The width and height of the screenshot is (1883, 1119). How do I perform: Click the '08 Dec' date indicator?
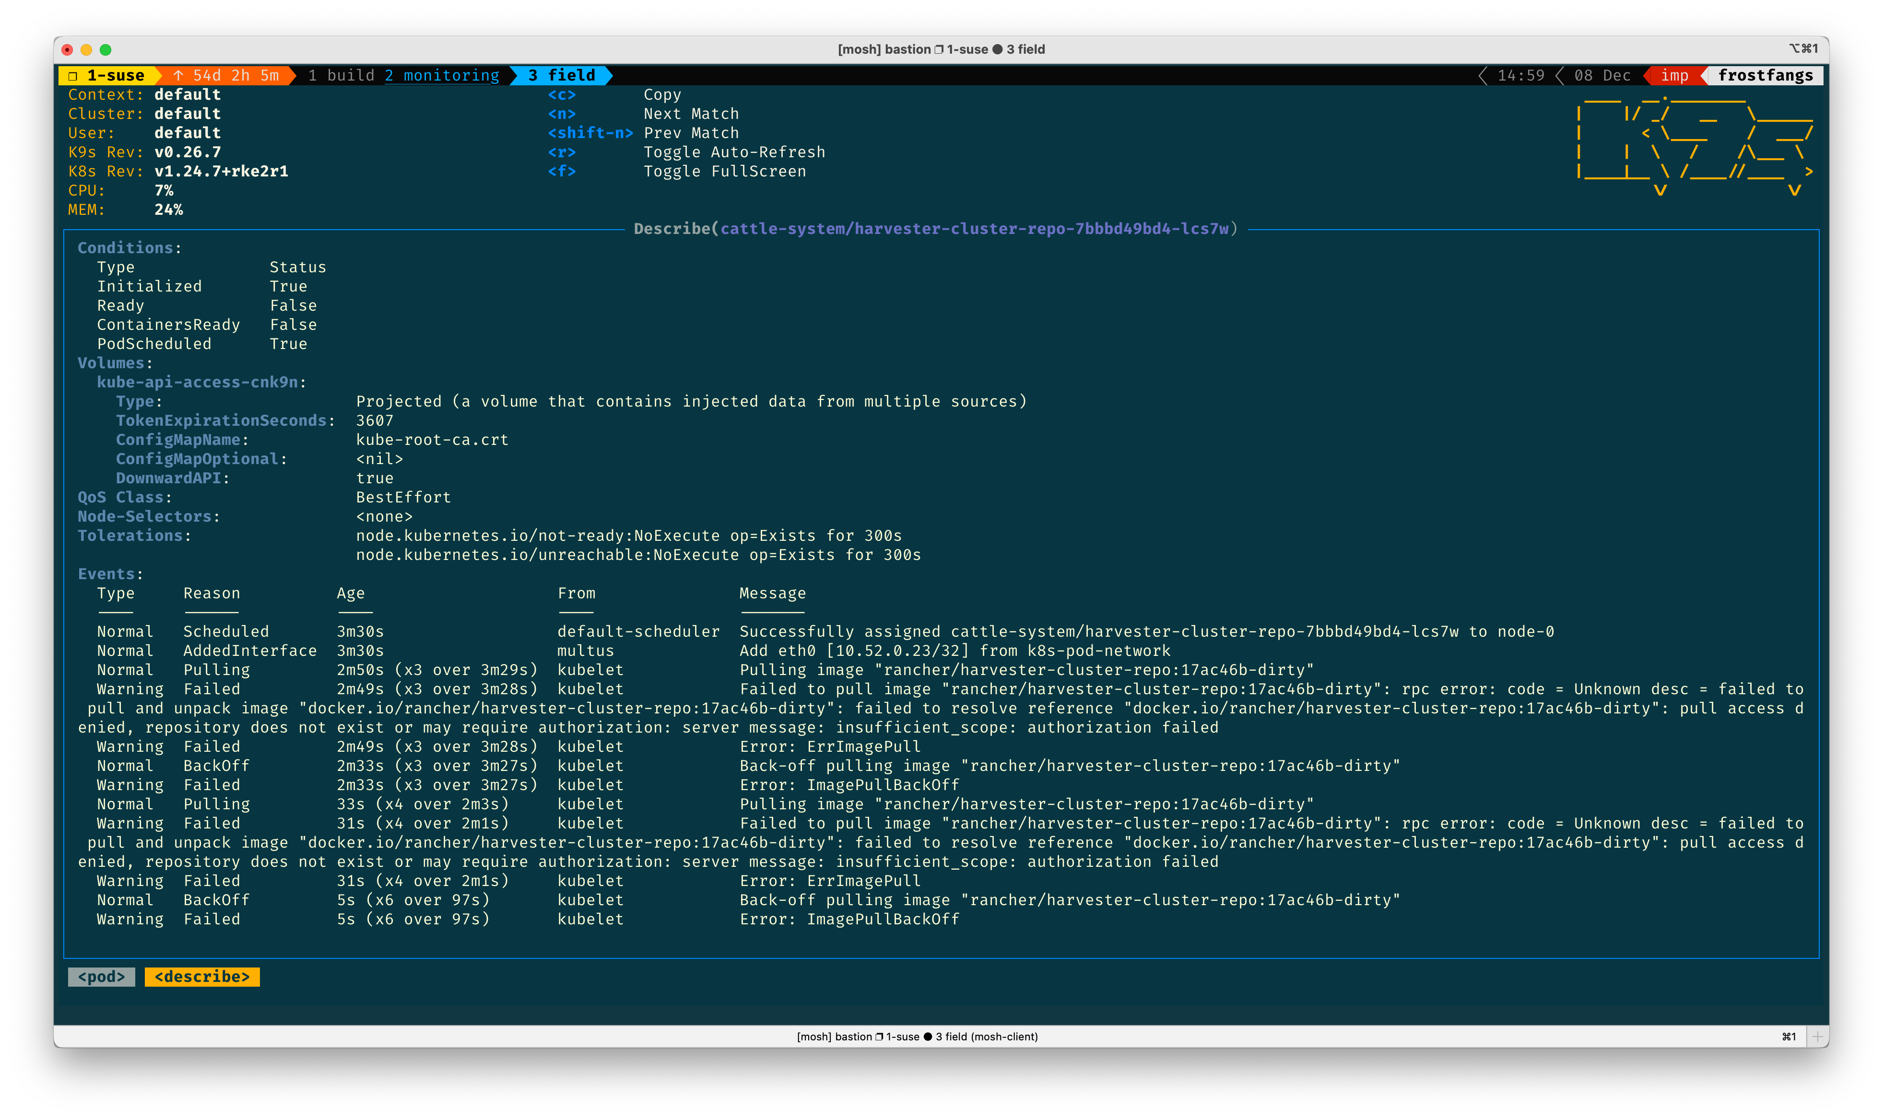pos(1600,75)
